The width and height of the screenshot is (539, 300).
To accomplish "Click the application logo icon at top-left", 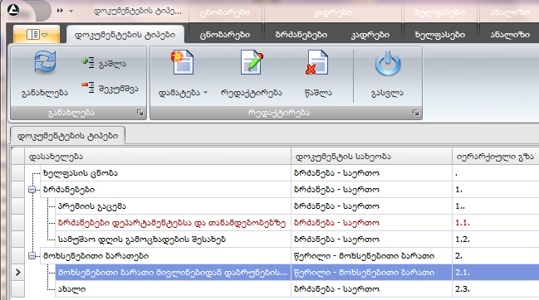I will click(x=13, y=10).
